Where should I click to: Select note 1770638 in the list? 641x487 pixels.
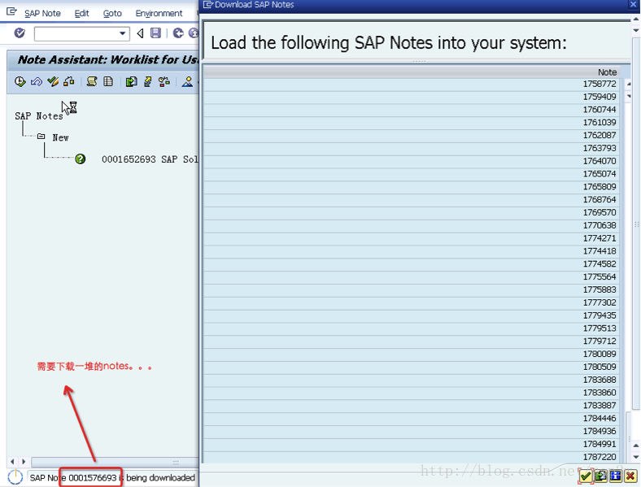(412, 225)
